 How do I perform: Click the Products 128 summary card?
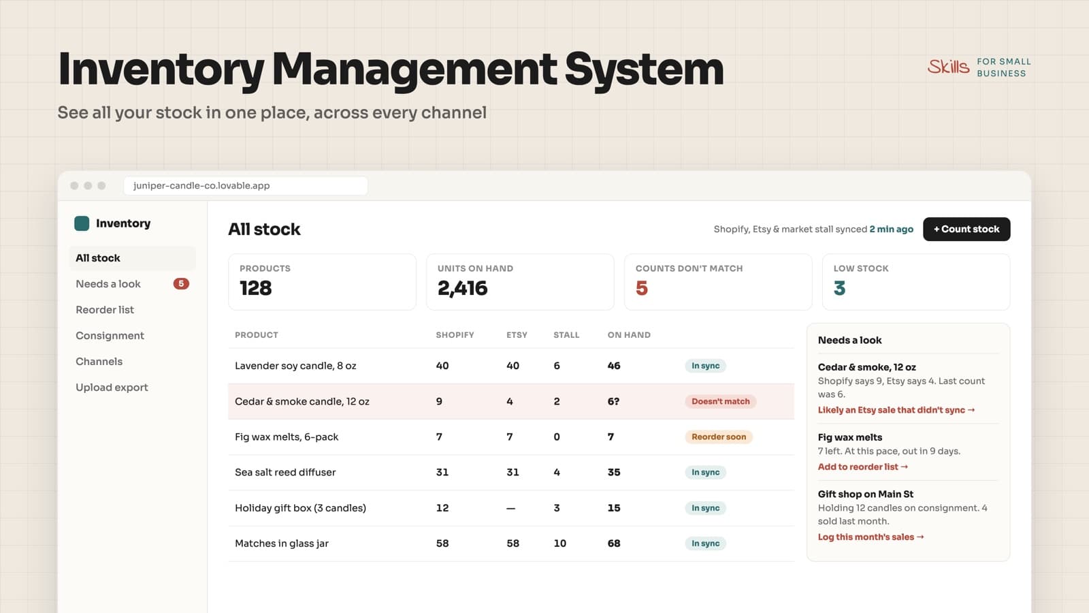pos(322,282)
